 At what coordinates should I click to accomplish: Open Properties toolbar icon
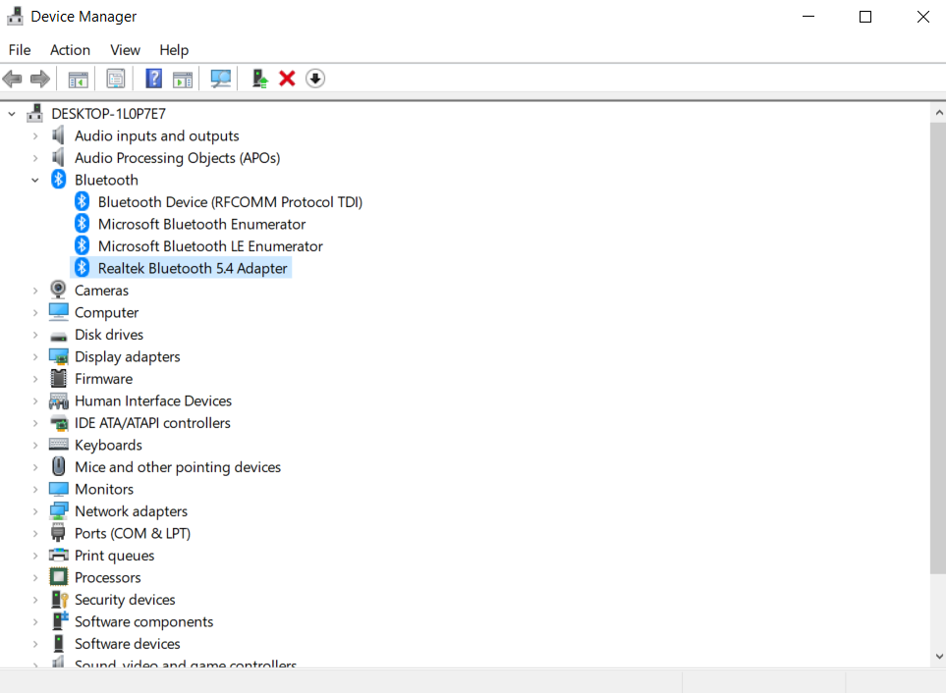[x=115, y=79]
